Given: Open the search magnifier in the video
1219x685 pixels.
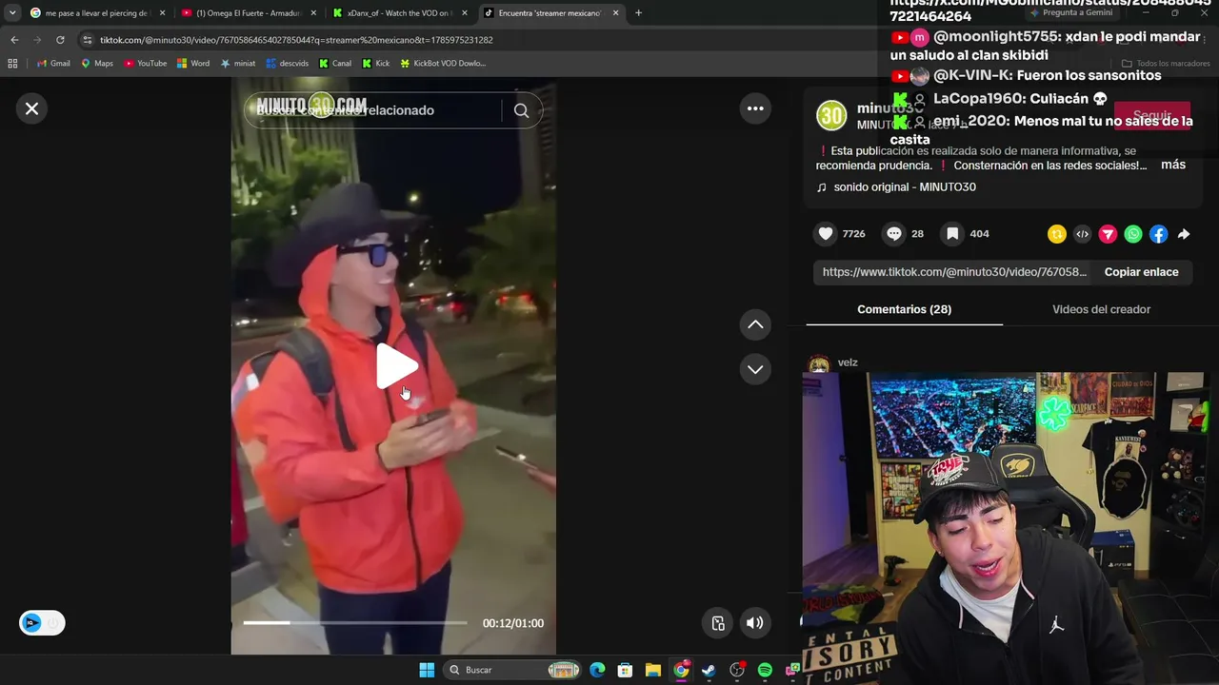Looking at the screenshot, I should (521, 110).
